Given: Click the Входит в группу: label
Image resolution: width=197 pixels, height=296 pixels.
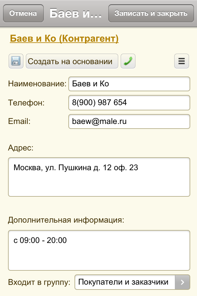Looking at the screenshot, I should [39, 282].
